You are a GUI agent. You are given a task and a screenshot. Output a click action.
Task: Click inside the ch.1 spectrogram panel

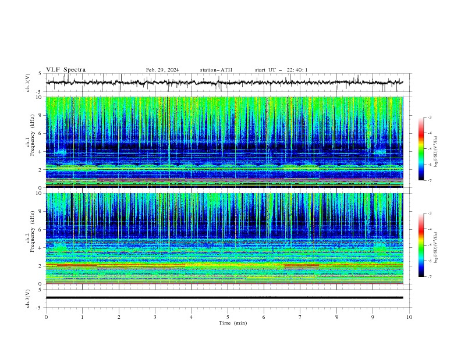[224, 142]
